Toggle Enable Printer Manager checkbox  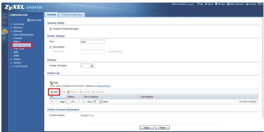pos(51,29)
